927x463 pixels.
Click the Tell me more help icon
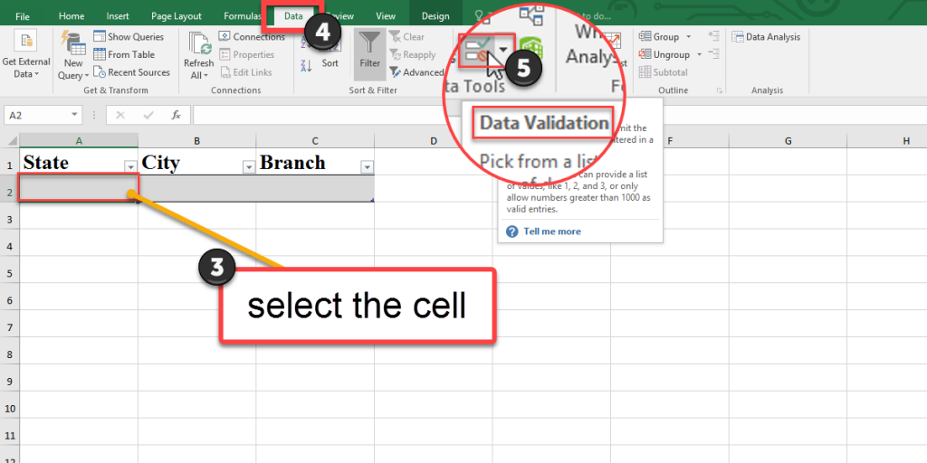click(512, 231)
